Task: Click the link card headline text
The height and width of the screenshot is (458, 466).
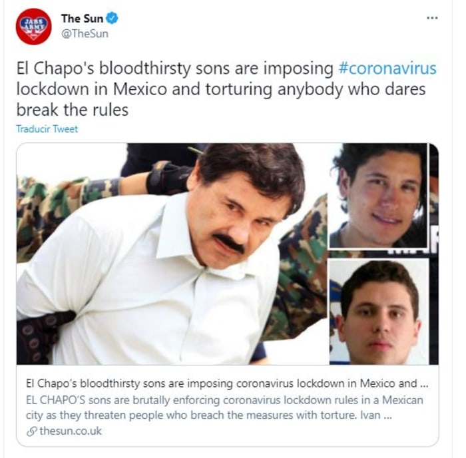Action: tap(227, 383)
